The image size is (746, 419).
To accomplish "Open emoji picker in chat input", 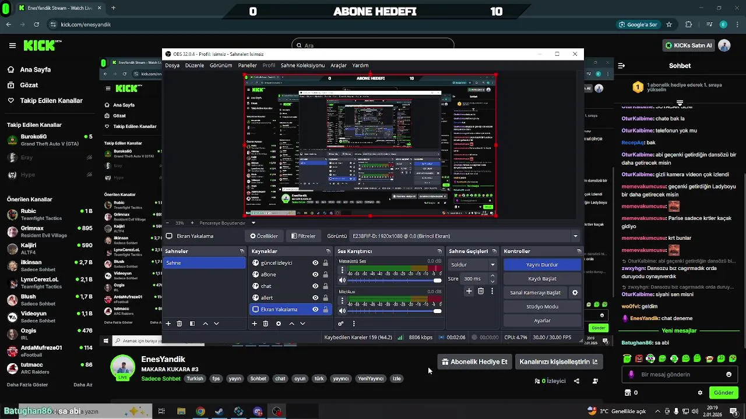I will pyautogui.click(x=729, y=375).
